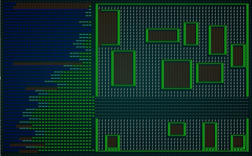
Task: Select the large square building in the upper compound's lower middle
Action: click(x=177, y=74)
